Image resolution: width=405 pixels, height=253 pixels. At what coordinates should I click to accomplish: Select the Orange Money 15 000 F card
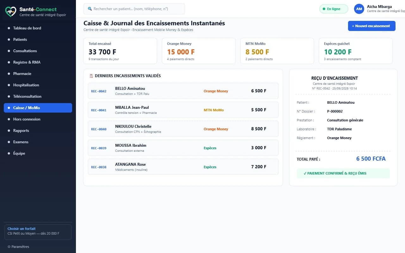tap(199, 51)
